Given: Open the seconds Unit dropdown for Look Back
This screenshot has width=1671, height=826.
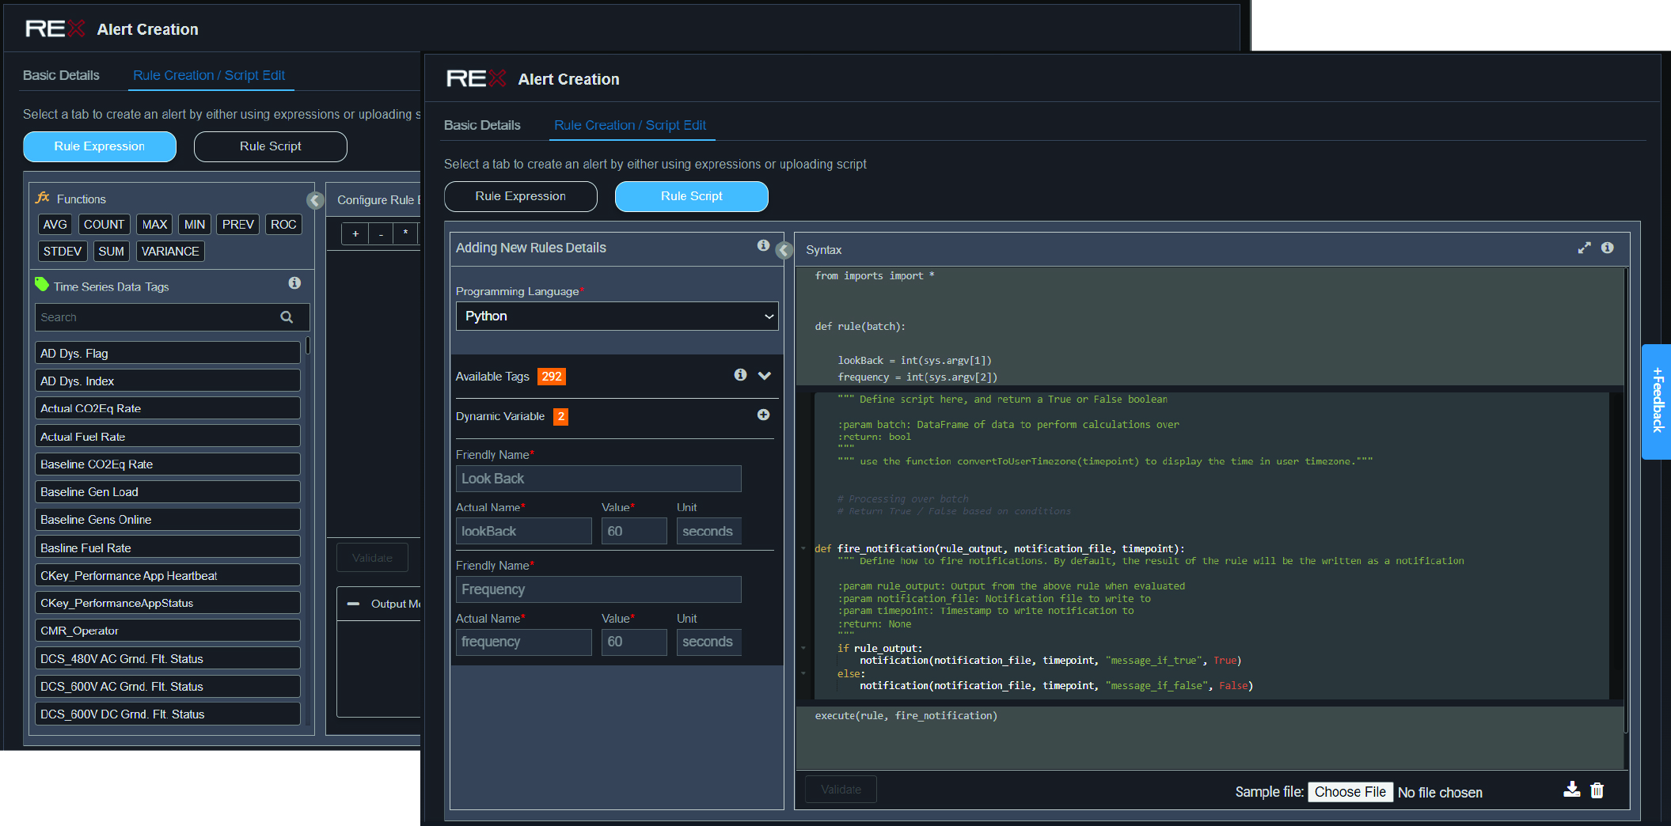Looking at the screenshot, I should coord(708,531).
